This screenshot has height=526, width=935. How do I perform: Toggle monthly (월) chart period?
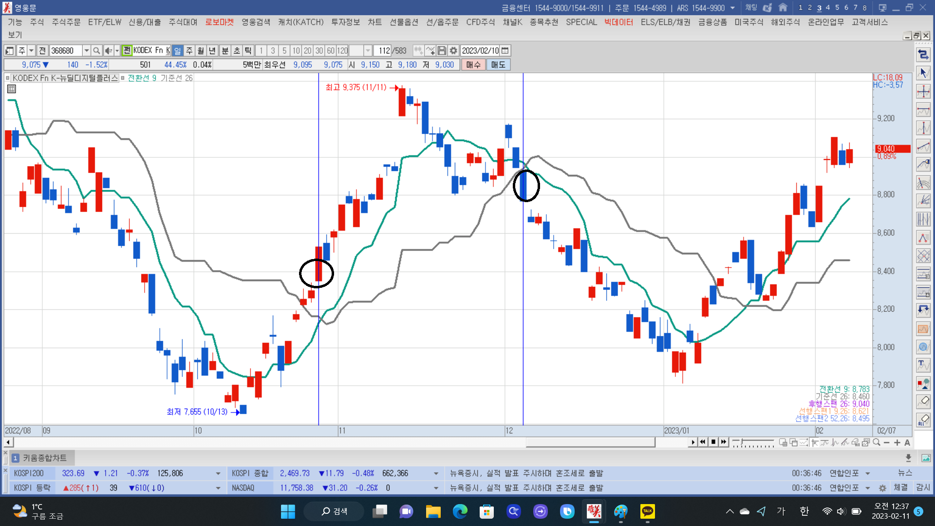coord(201,51)
